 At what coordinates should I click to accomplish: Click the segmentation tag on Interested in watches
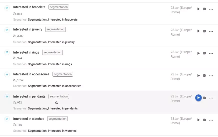pos(57,119)
